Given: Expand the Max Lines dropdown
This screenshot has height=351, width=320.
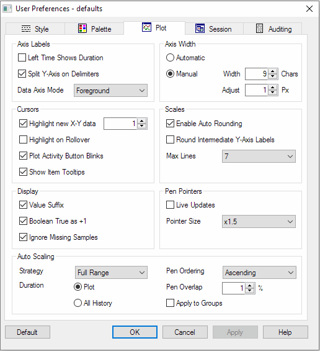Looking at the screenshot, I should coord(259,156).
